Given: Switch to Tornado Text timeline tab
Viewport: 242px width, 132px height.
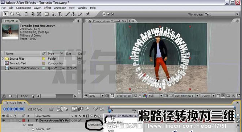Looking at the screenshot, I should click(13, 103).
